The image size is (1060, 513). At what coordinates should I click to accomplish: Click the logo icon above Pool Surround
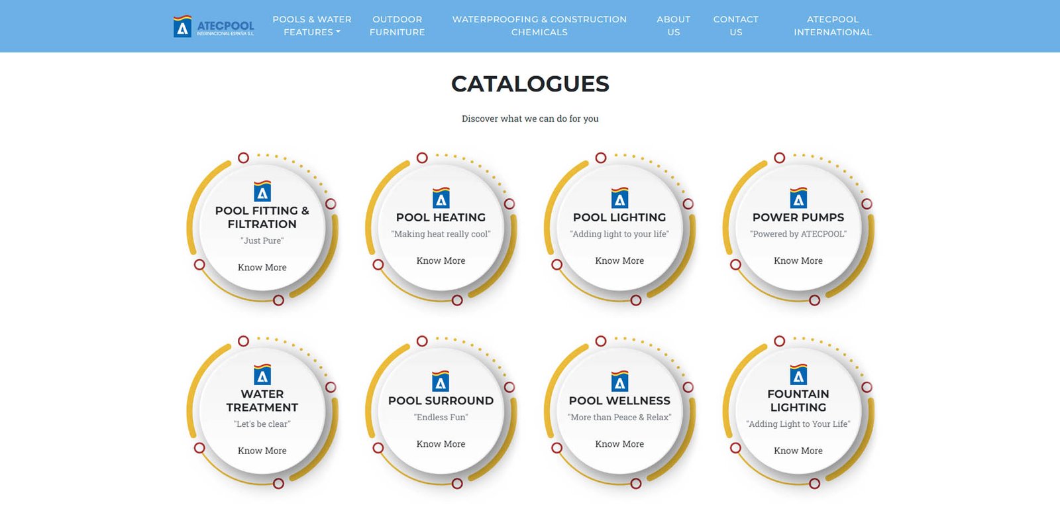pos(441,380)
